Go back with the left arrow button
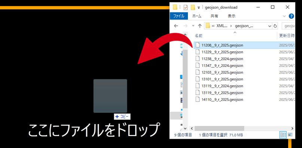This screenshot has width=302, height=148. click(x=176, y=26)
